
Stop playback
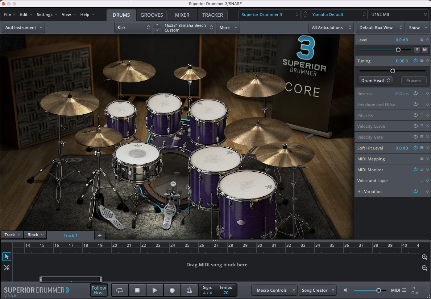[137, 290]
